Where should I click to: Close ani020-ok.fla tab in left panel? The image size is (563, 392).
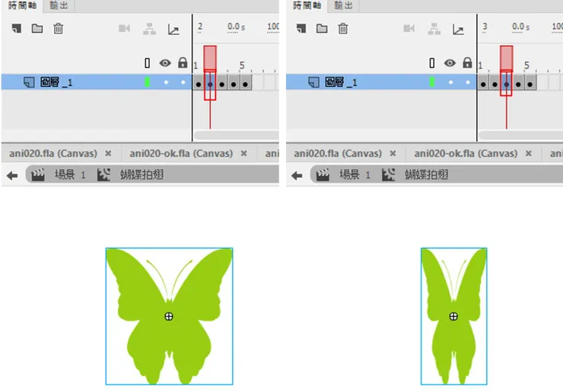pos(243,154)
